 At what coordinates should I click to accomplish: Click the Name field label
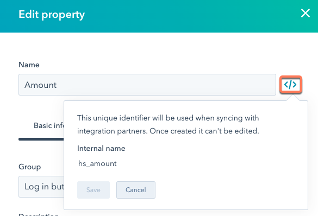29,65
